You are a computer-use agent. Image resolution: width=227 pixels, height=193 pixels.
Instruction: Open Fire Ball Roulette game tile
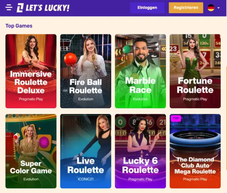click(x=86, y=71)
